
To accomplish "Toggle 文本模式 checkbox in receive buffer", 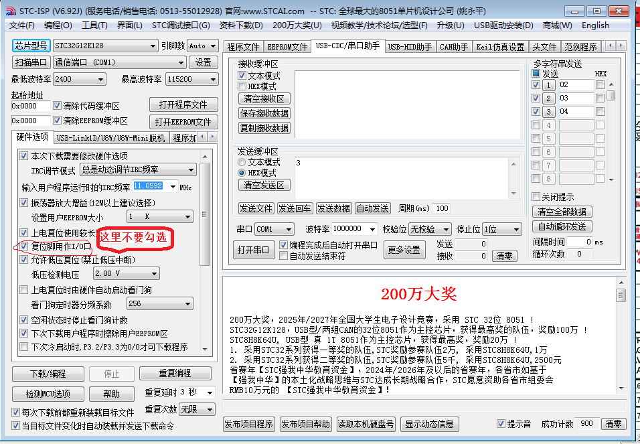I will pyautogui.click(x=242, y=76).
